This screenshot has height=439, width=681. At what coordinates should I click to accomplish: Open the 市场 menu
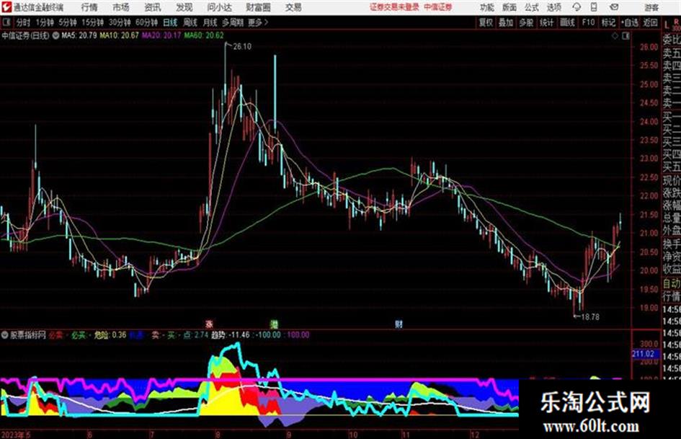(x=121, y=7)
